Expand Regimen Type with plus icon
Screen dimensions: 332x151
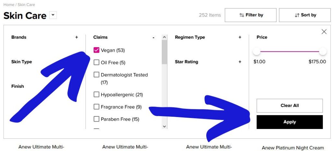(x=240, y=38)
